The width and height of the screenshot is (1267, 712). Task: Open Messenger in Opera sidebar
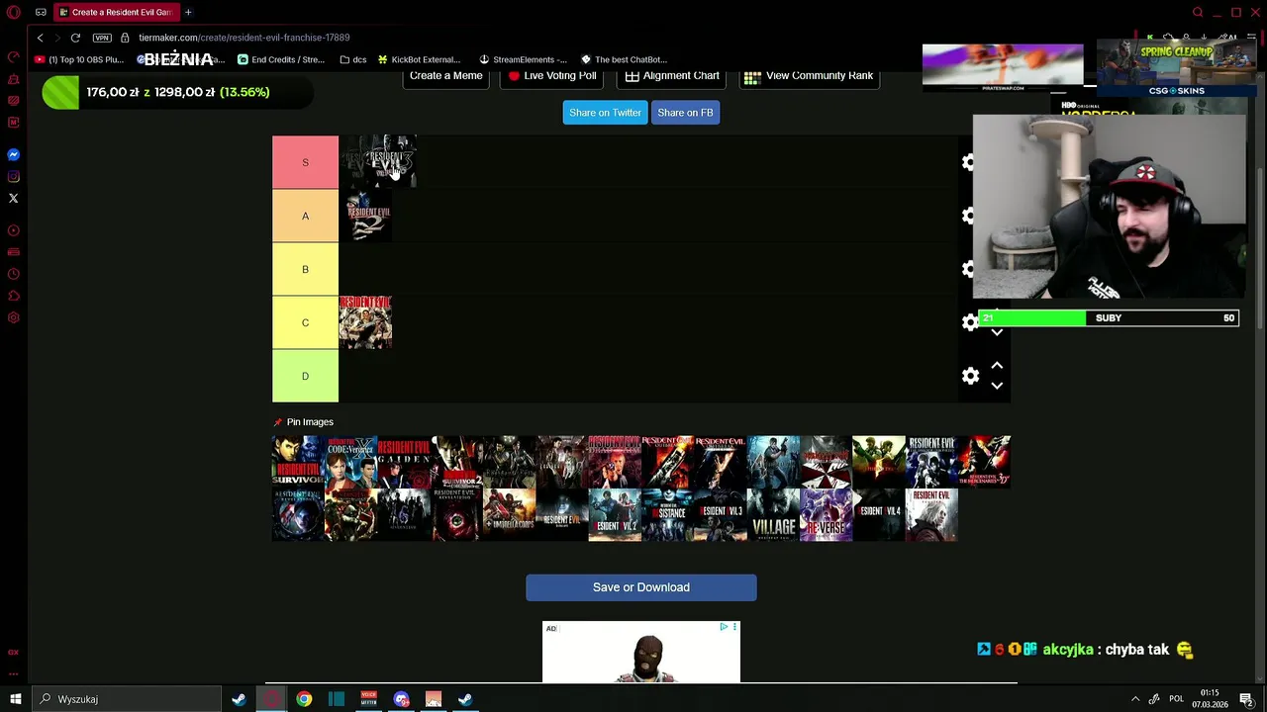point(13,155)
